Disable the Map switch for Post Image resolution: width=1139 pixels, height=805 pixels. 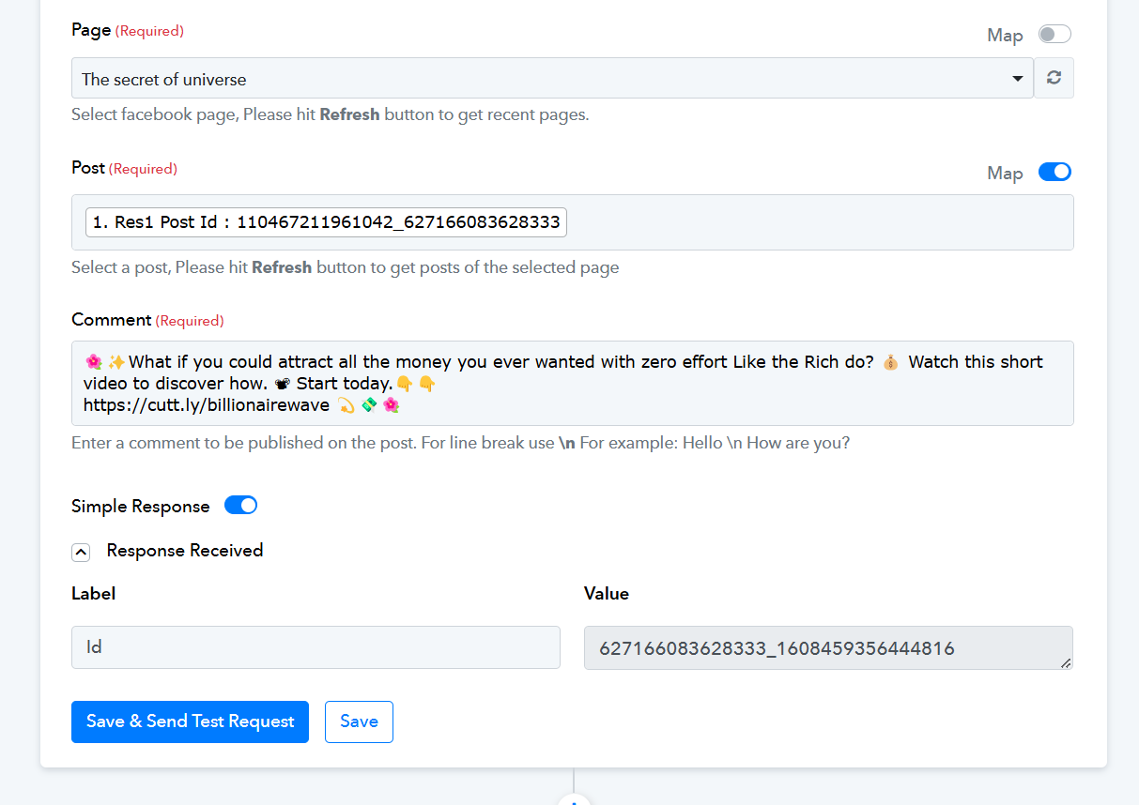(x=1054, y=172)
